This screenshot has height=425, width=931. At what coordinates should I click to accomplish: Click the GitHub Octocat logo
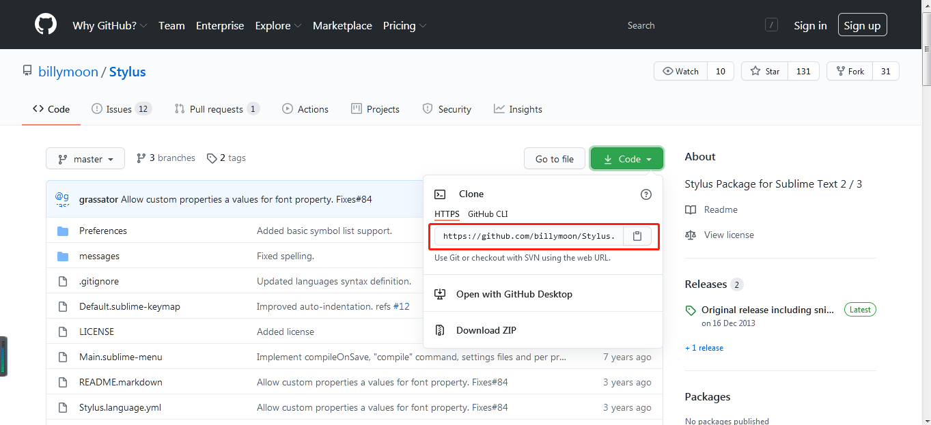(x=46, y=25)
